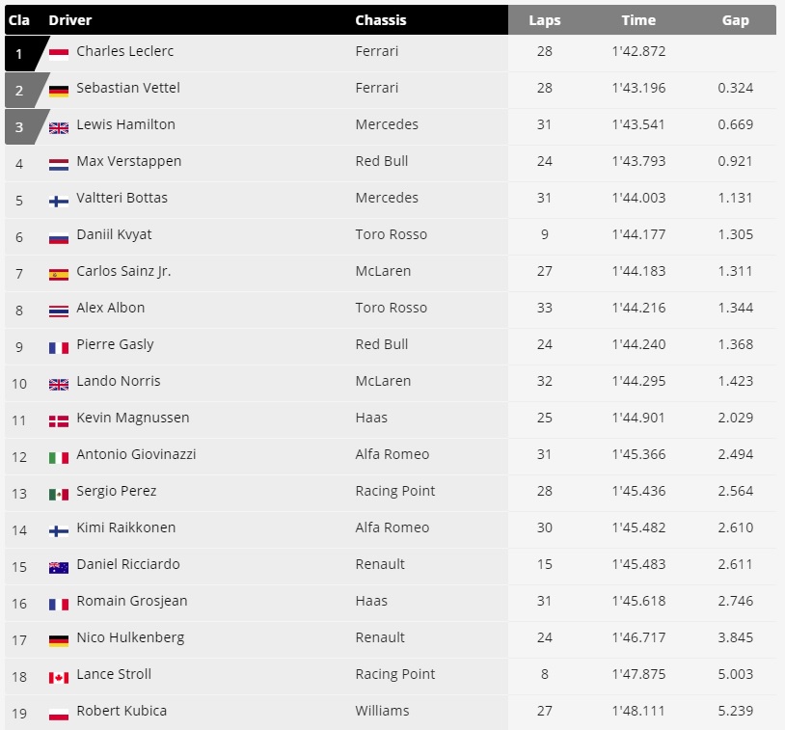Image resolution: width=785 pixels, height=730 pixels.
Task: Click the position 1 badge
Action: (x=25, y=53)
